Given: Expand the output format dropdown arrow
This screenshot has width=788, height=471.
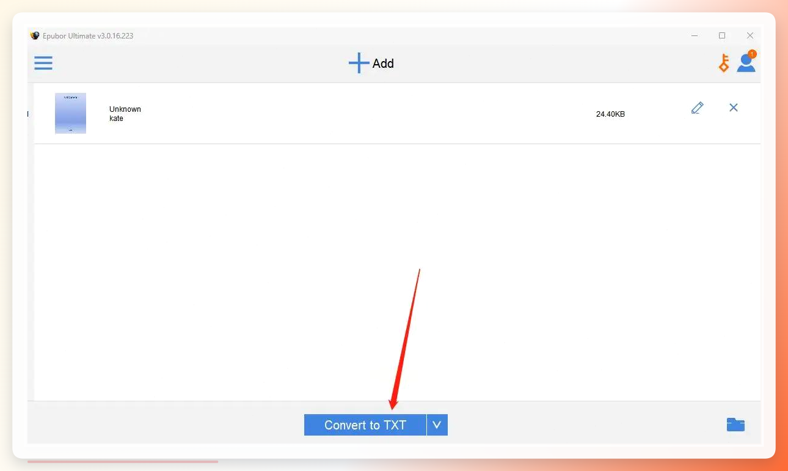Looking at the screenshot, I should (x=437, y=425).
